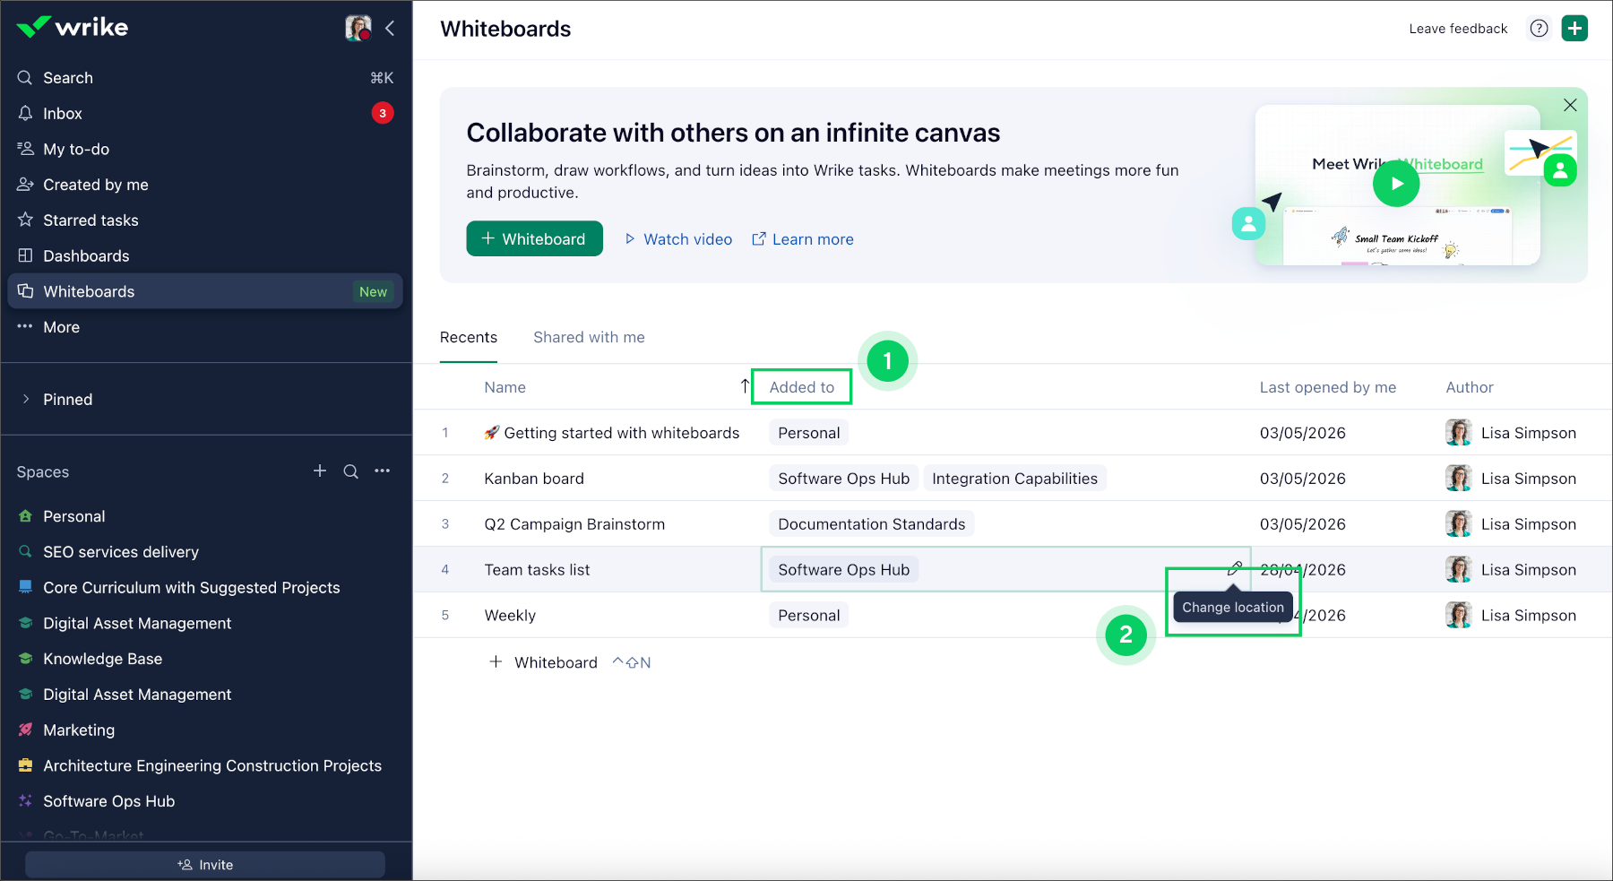
Task: Open the Weekly whiteboard
Action: (510, 616)
